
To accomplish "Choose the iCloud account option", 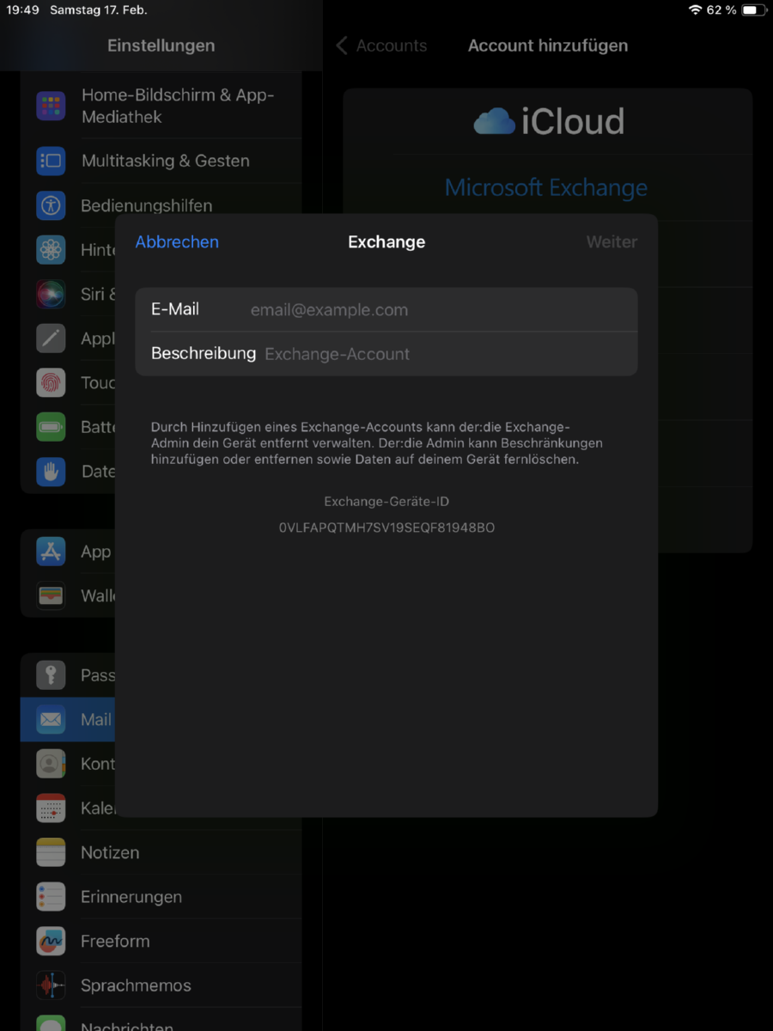I will (548, 122).
